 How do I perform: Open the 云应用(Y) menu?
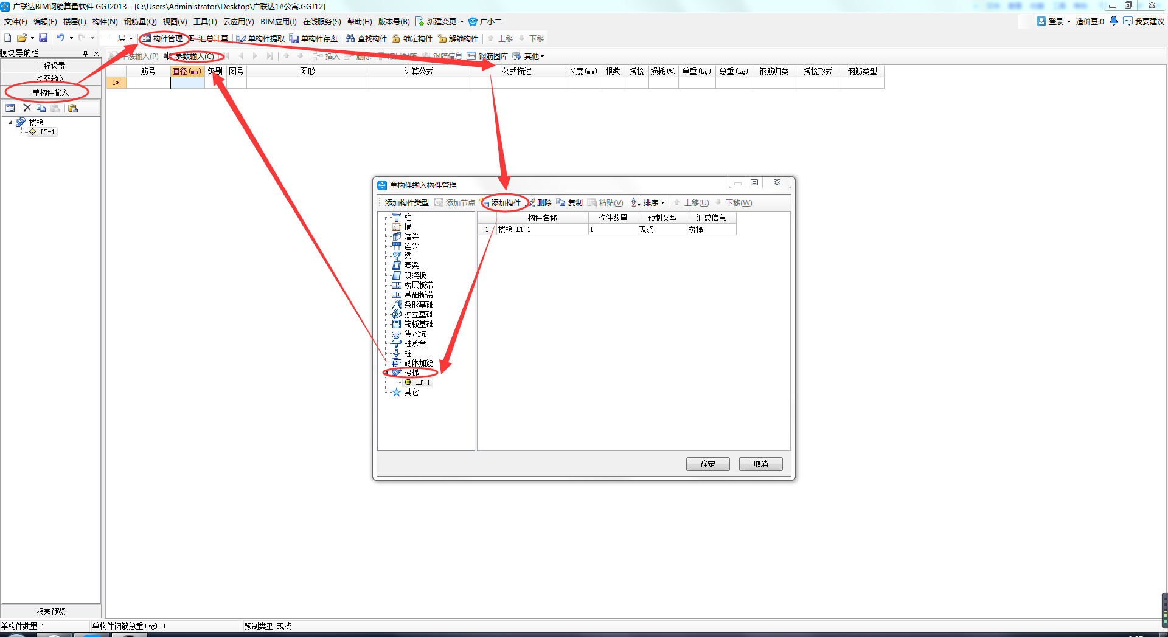238,21
